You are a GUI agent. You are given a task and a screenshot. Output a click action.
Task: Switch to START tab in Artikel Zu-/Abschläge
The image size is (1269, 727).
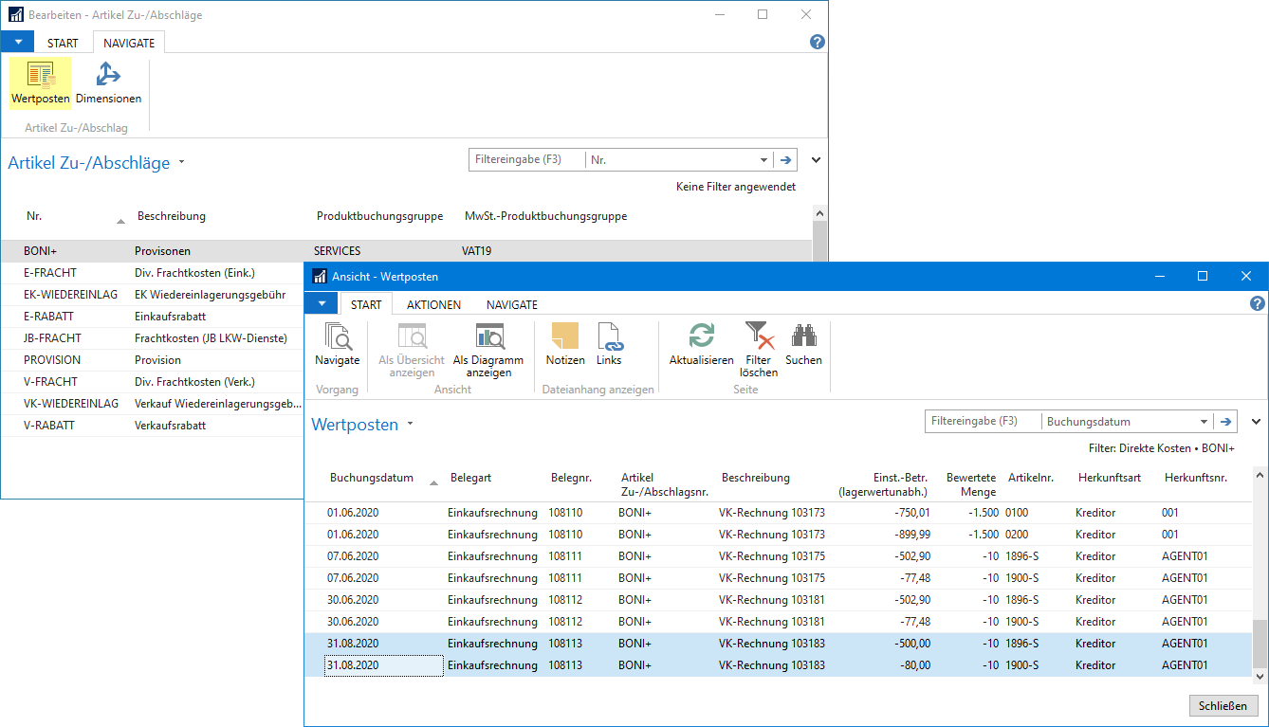click(63, 43)
